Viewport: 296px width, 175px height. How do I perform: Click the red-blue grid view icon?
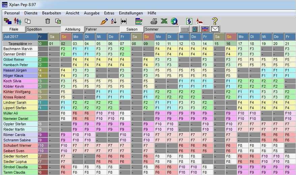click(x=205, y=29)
